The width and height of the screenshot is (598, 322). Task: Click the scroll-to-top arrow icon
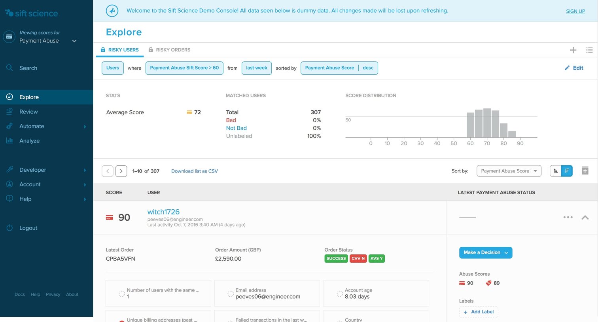click(x=585, y=170)
